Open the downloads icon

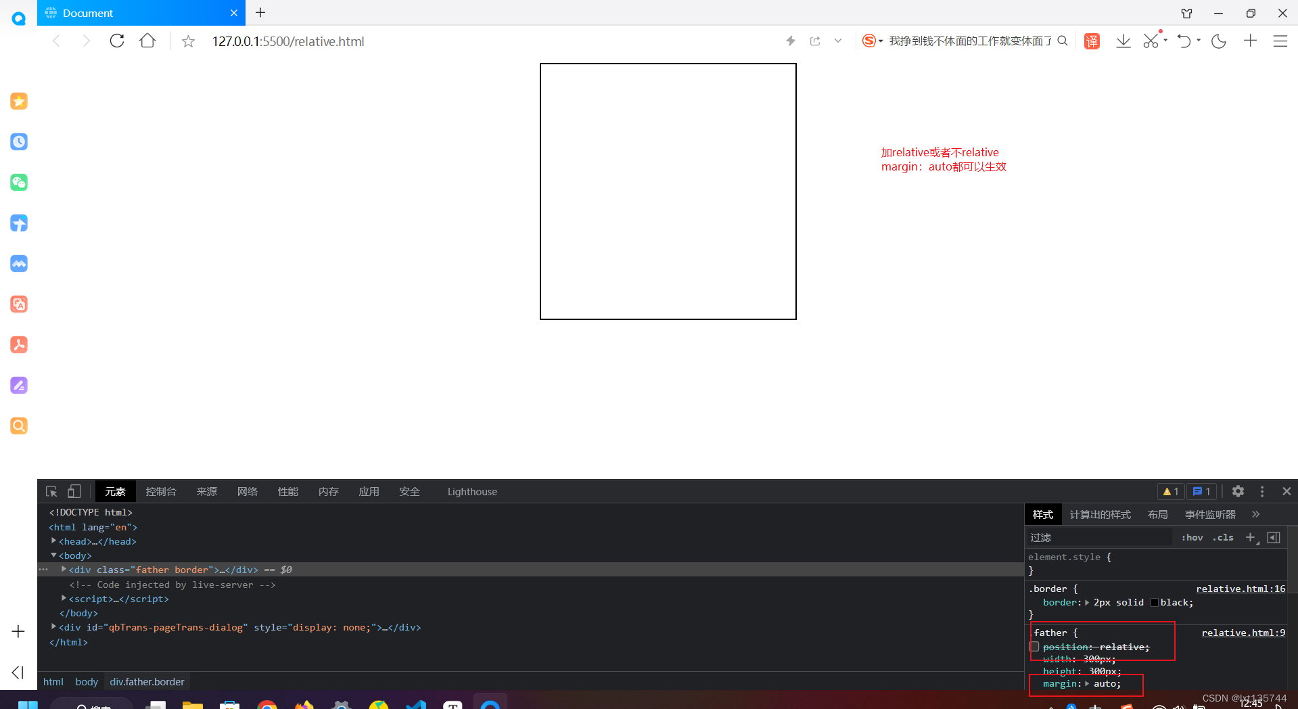[1123, 41]
